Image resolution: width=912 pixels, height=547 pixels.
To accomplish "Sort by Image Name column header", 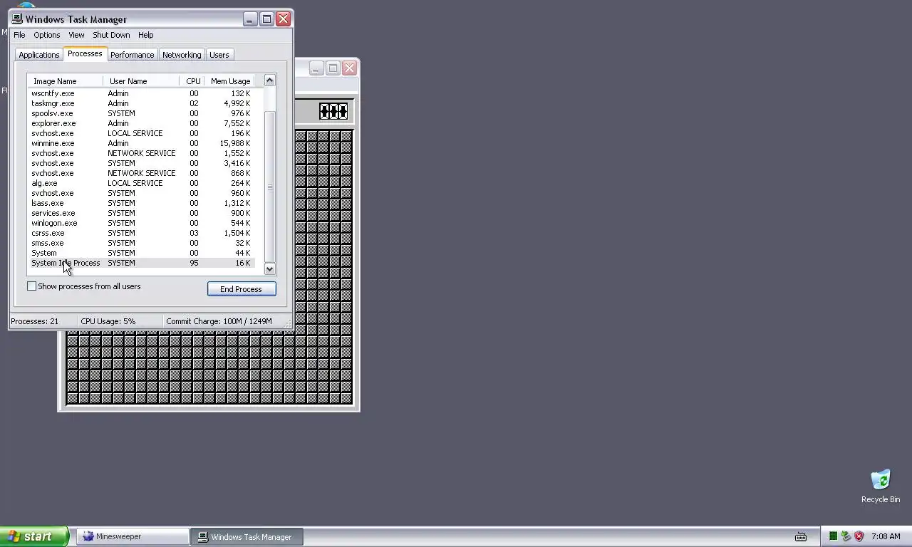I will tap(65, 81).
